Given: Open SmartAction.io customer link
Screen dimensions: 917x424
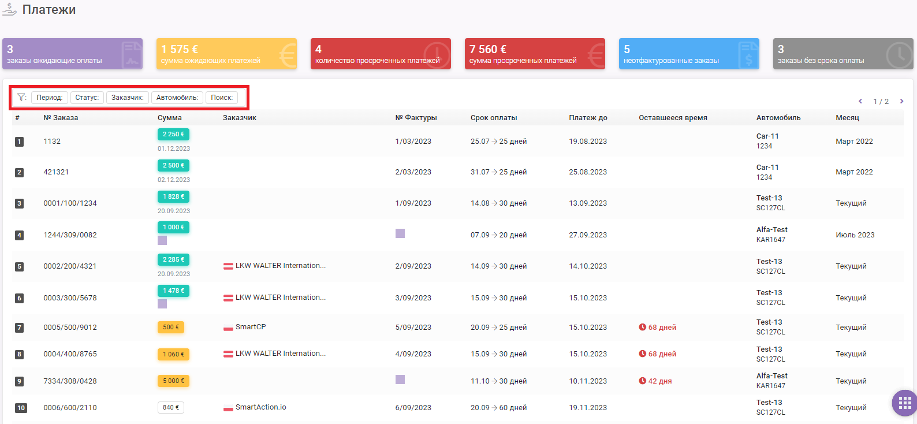Looking at the screenshot, I should [x=260, y=407].
